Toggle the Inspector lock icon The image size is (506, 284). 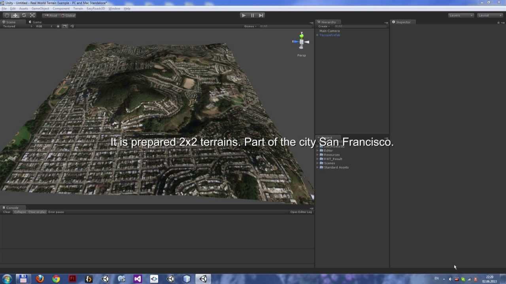pyautogui.click(x=498, y=22)
